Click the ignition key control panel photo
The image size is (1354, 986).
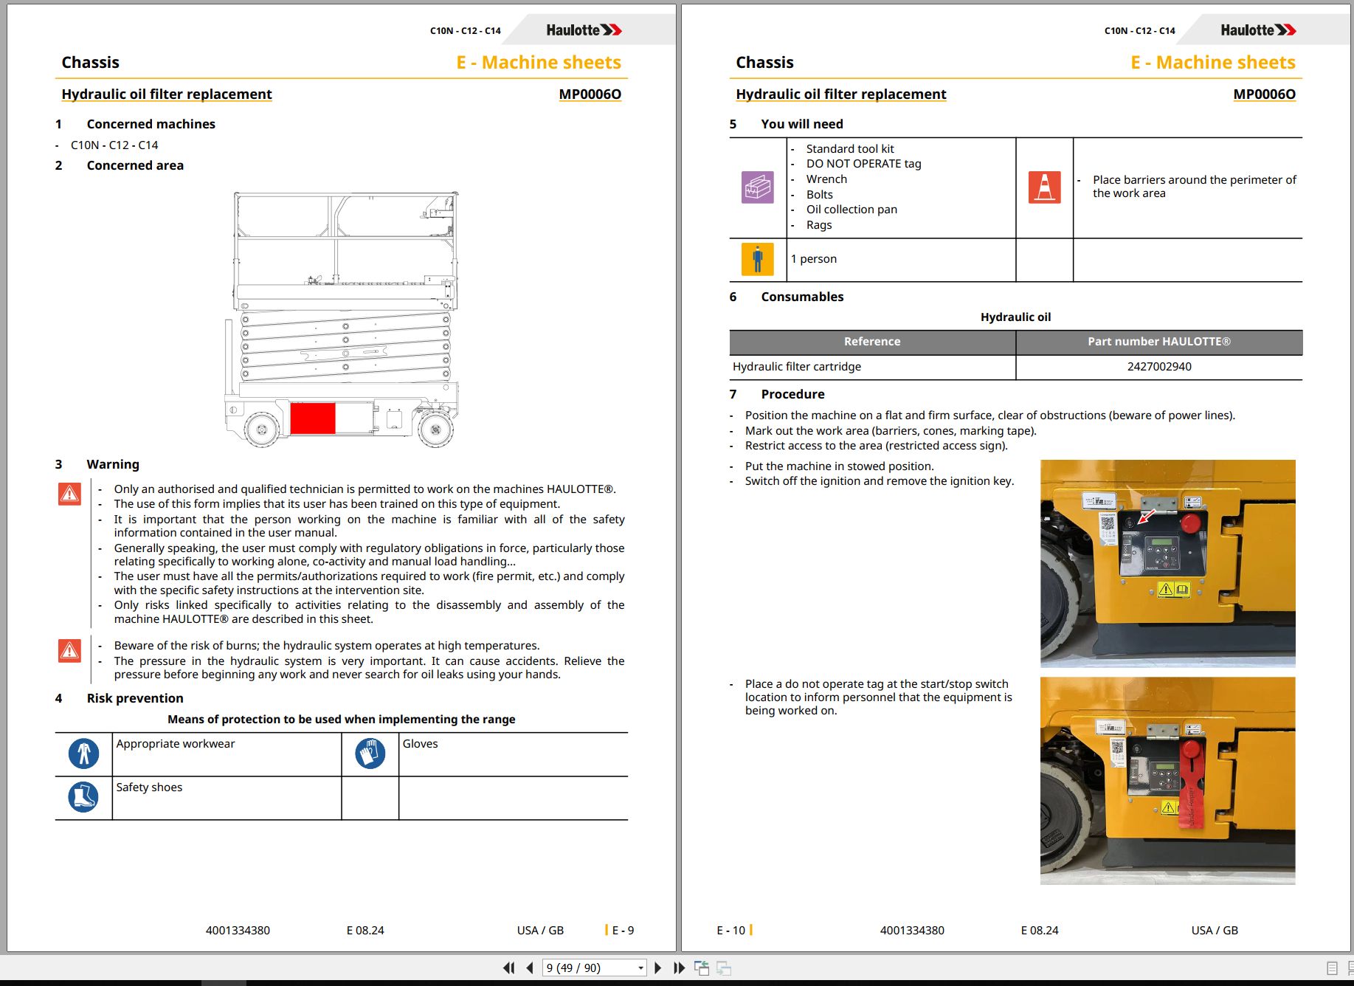tap(1167, 563)
